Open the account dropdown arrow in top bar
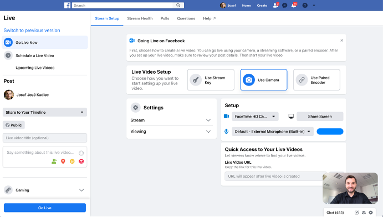This screenshot has height=217, width=383. [314, 6]
